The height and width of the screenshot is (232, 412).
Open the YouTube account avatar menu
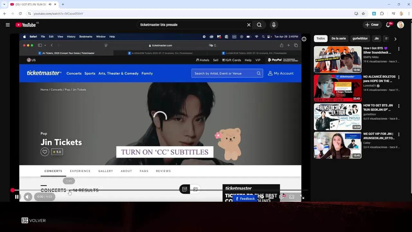(x=400, y=25)
